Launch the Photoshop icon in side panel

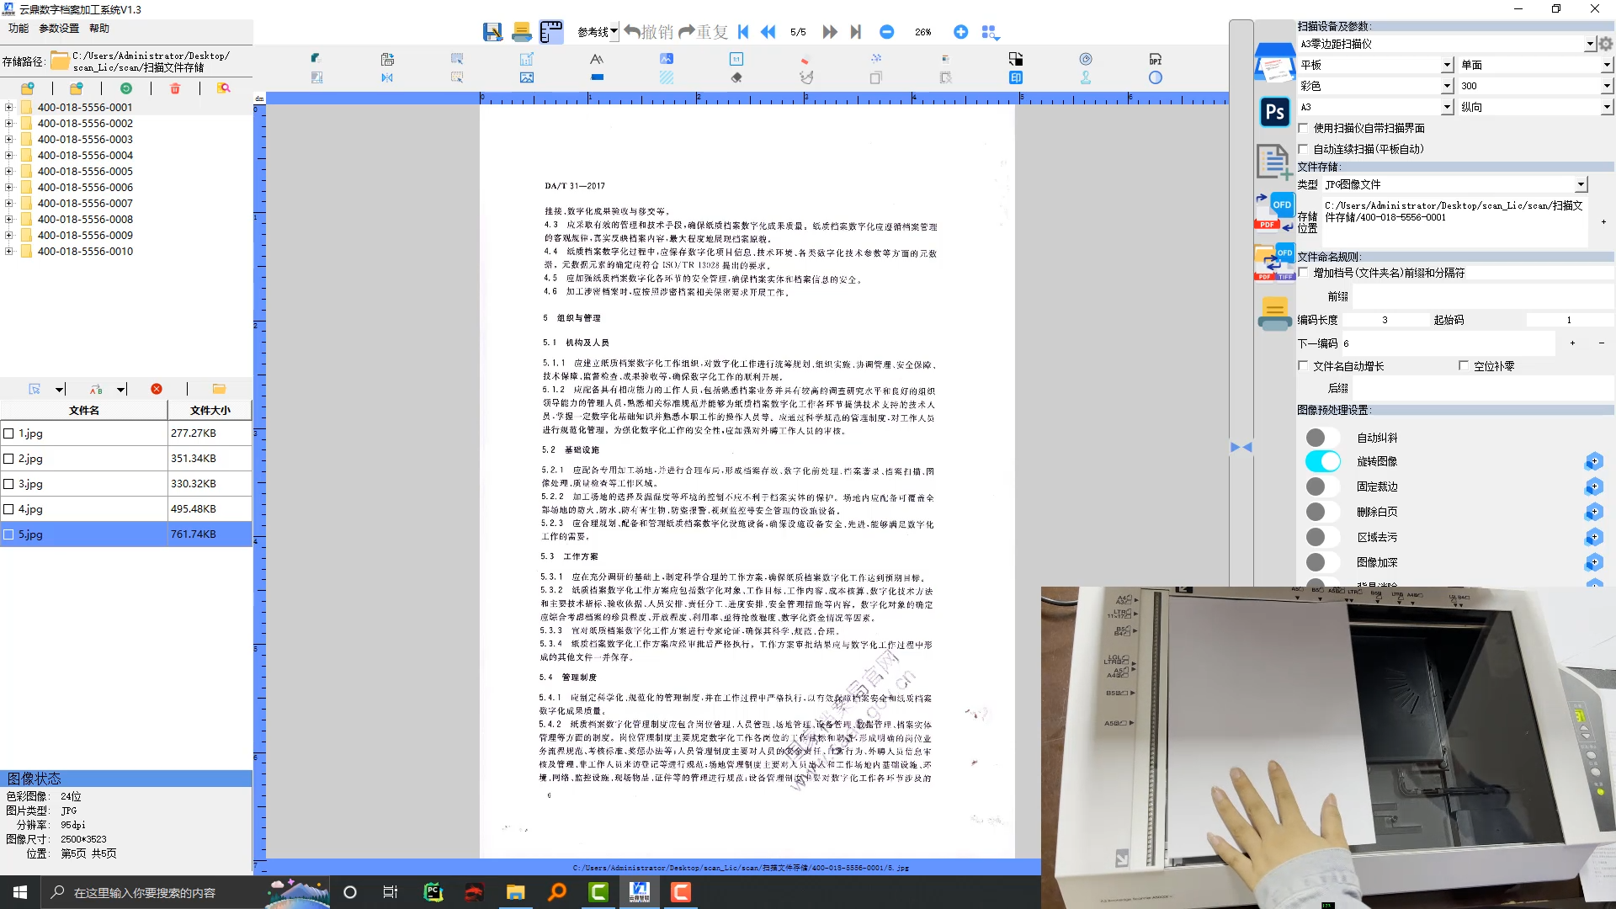click(1274, 112)
